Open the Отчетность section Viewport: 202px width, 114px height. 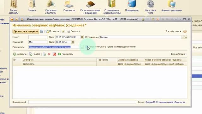point(69,6)
